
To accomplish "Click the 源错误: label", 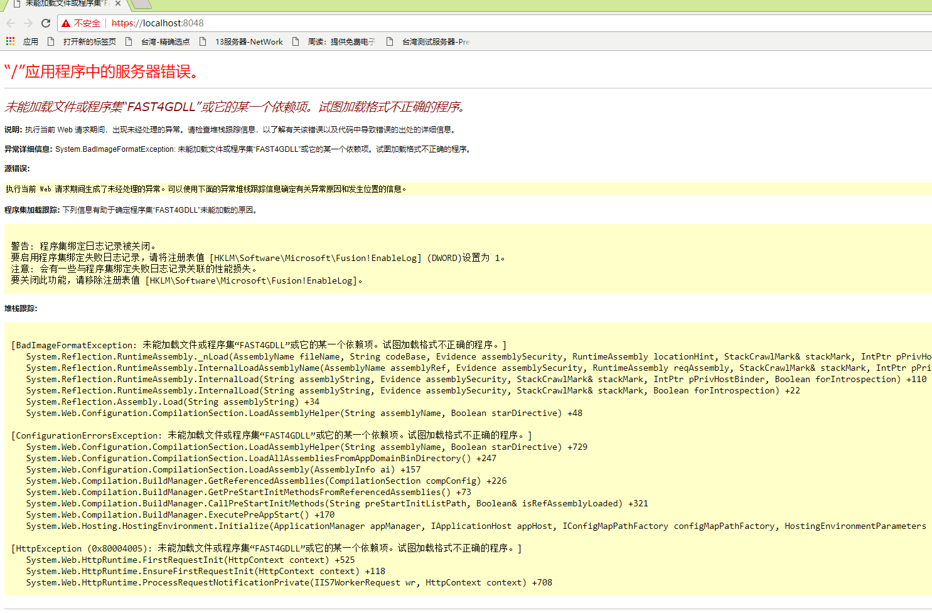I will pyautogui.click(x=17, y=169).
